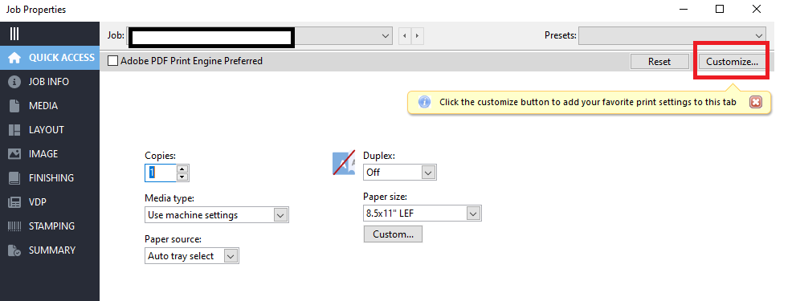The width and height of the screenshot is (796, 301).
Task: Go to previous job arrow
Action: [x=405, y=36]
